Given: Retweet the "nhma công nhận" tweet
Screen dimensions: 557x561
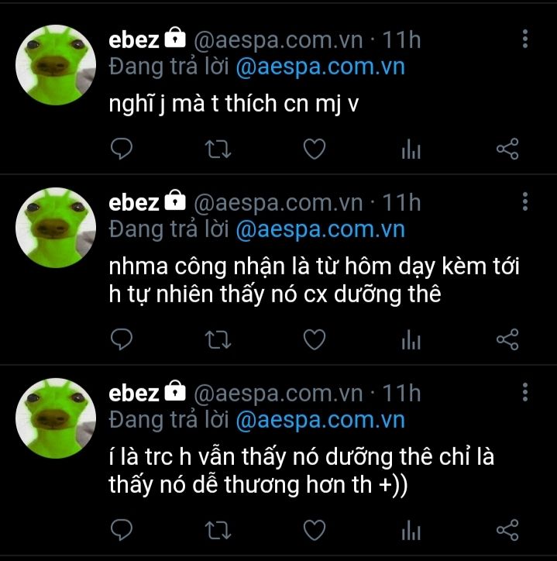Looking at the screenshot, I should coord(218,339).
